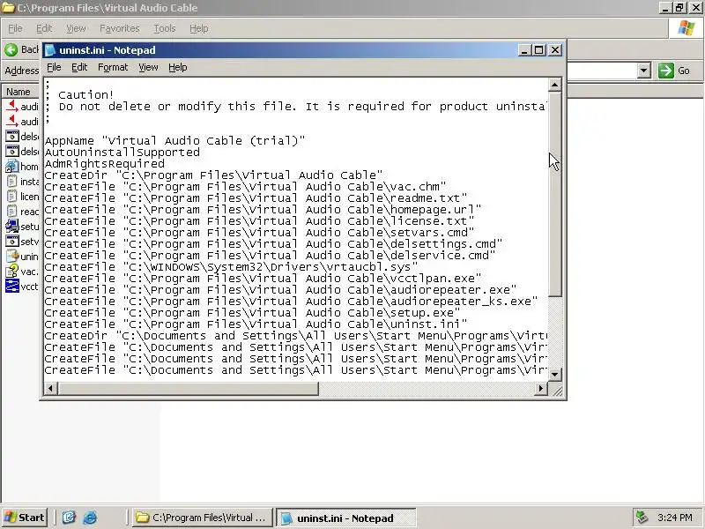This screenshot has height=529, width=705.
Task: Select the hom homepage shortcut icon
Action: tap(12, 167)
